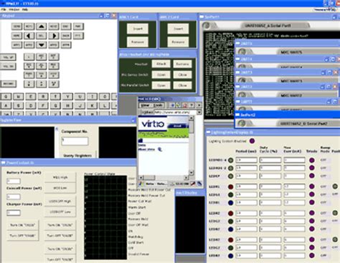Click the Virtio logo in embedded browser
340x263 pixels.
click(153, 124)
